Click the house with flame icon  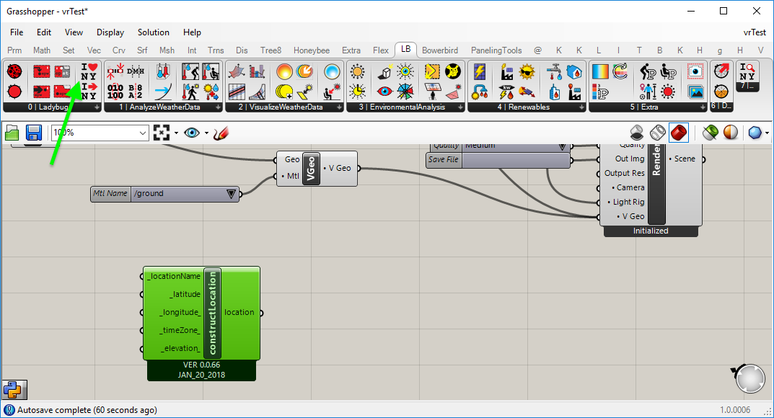point(574,71)
